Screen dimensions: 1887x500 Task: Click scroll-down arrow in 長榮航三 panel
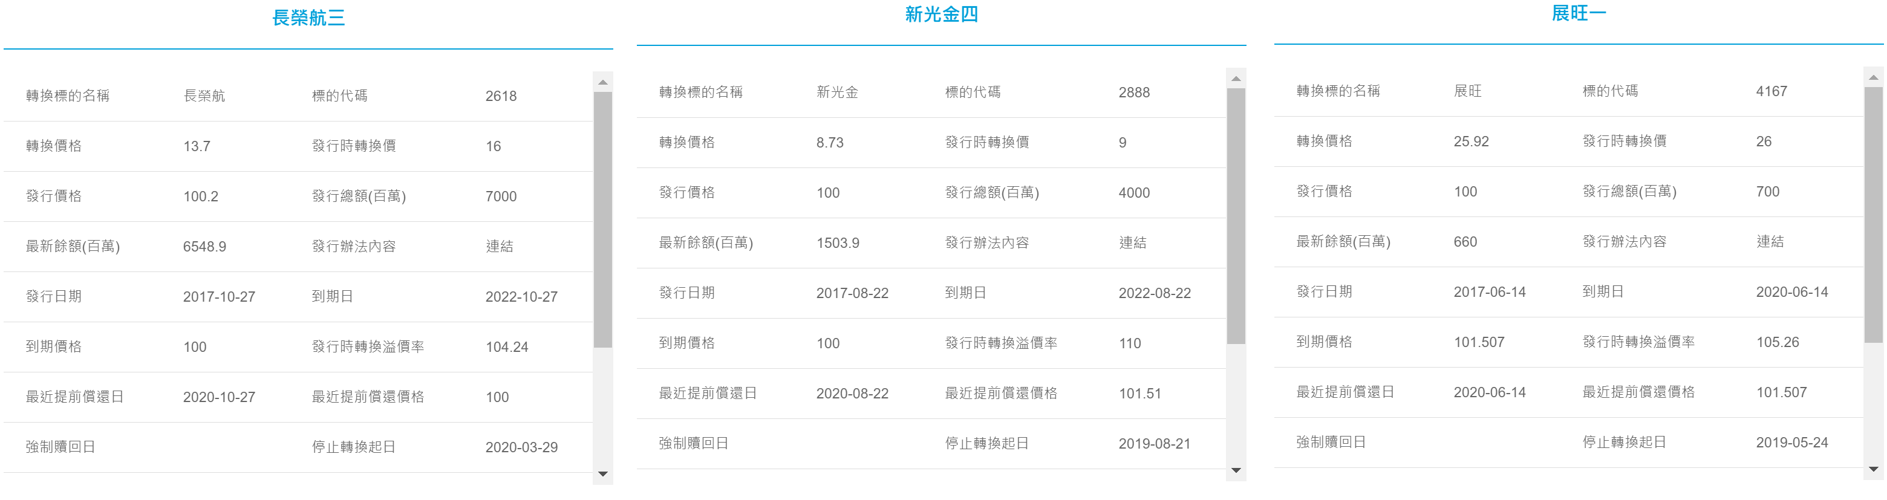click(603, 473)
